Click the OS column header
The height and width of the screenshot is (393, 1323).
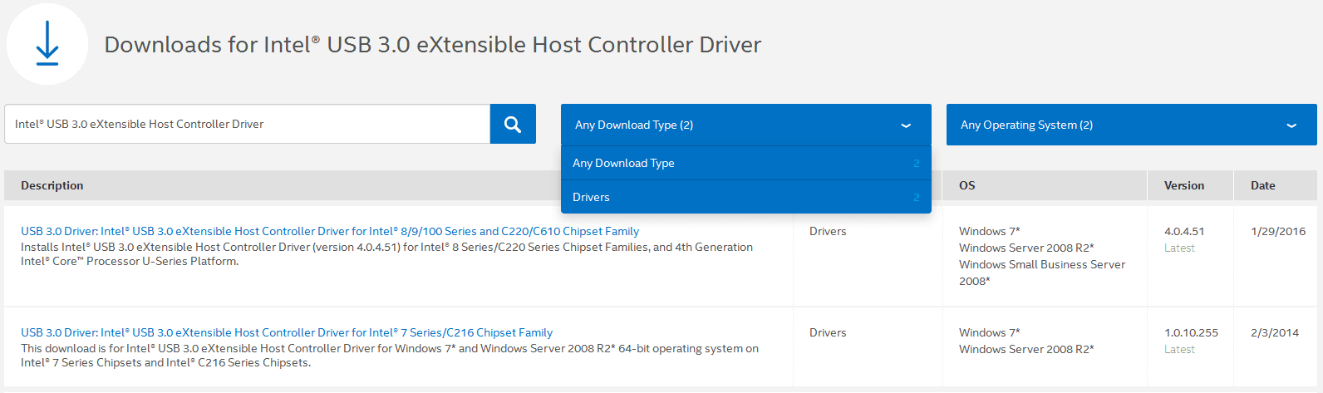tap(967, 185)
